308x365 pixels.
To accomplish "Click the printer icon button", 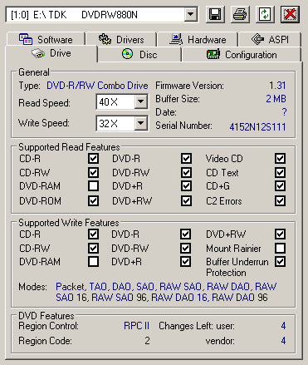I will click(240, 14).
